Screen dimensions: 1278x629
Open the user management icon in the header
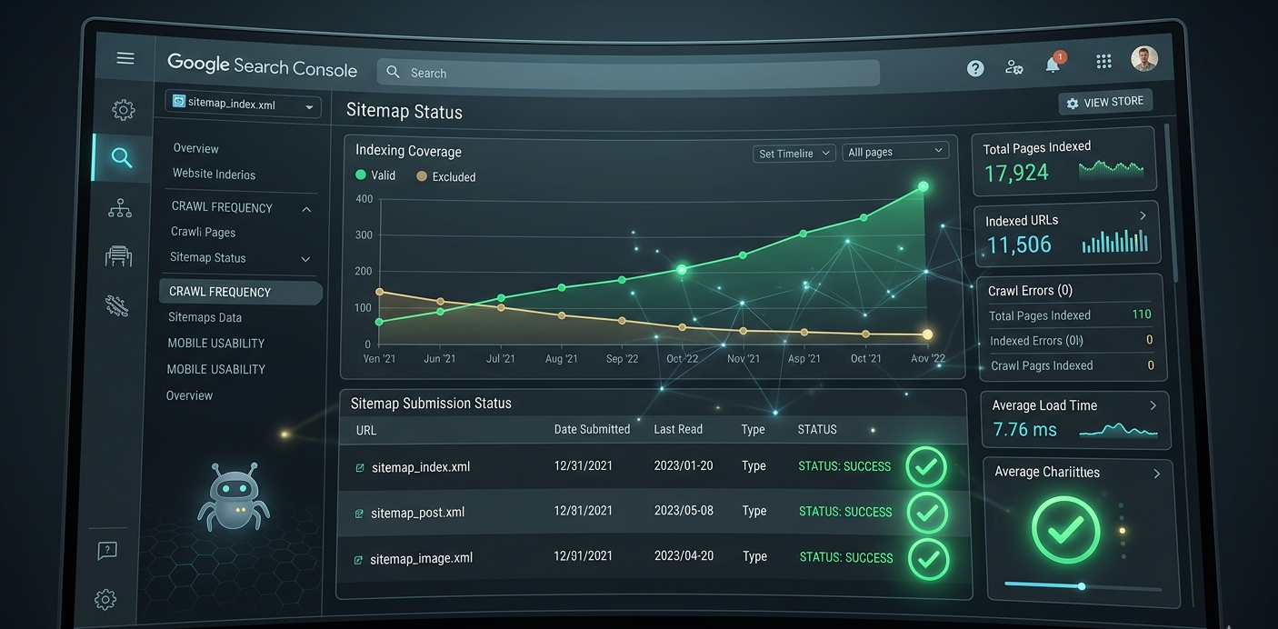(x=1014, y=66)
